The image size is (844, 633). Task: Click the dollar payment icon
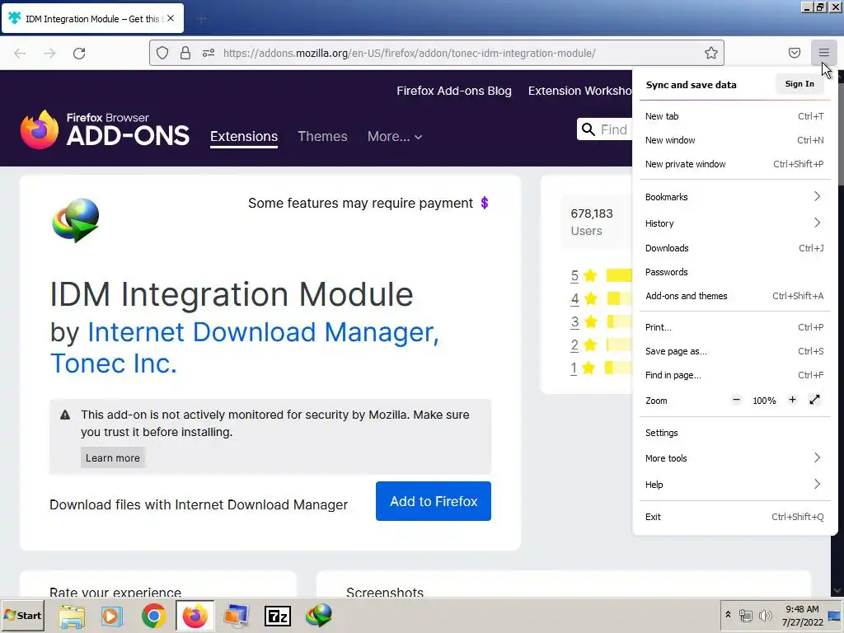pos(485,203)
